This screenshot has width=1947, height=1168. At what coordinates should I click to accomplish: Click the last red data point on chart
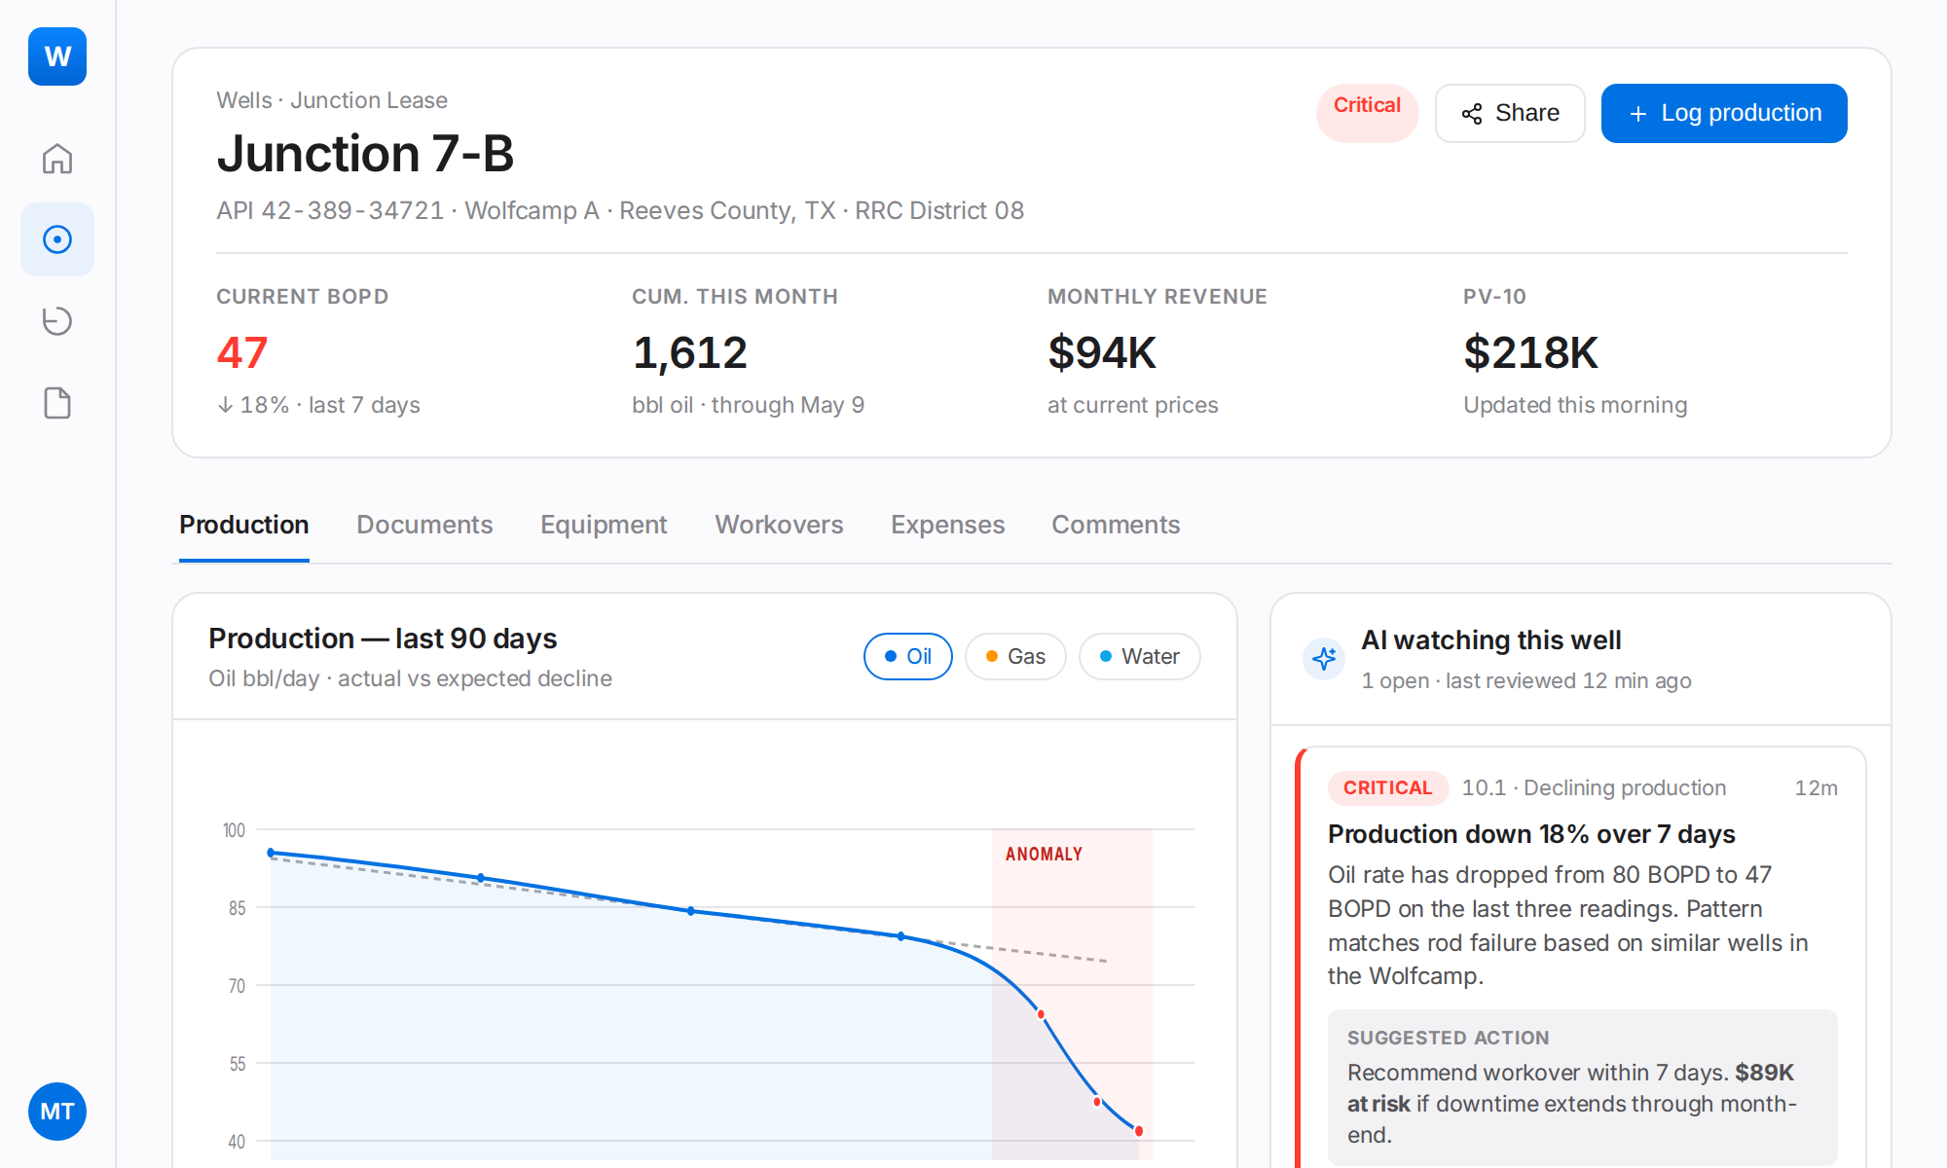pos(1139,1131)
